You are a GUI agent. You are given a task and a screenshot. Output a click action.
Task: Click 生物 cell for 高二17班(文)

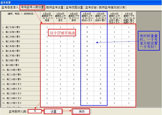coord(100,103)
